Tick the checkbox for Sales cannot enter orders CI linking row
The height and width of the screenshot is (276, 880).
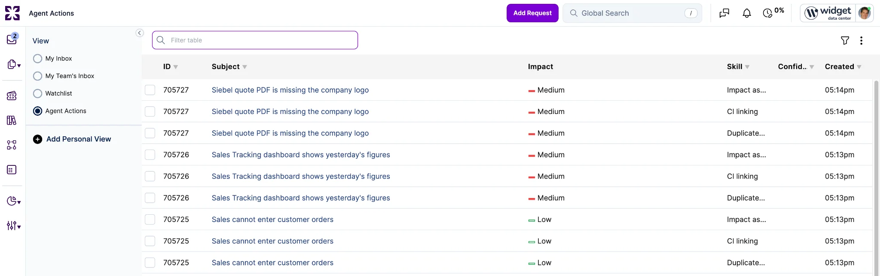coord(150,241)
